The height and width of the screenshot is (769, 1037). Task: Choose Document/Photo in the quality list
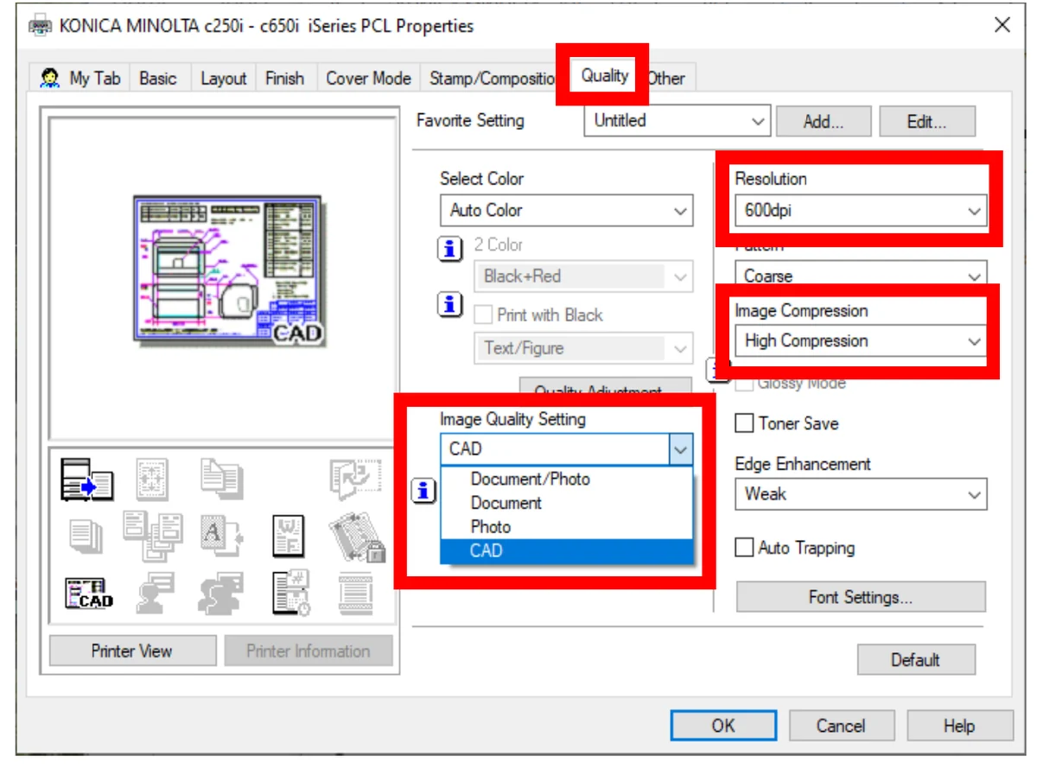click(567, 479)
